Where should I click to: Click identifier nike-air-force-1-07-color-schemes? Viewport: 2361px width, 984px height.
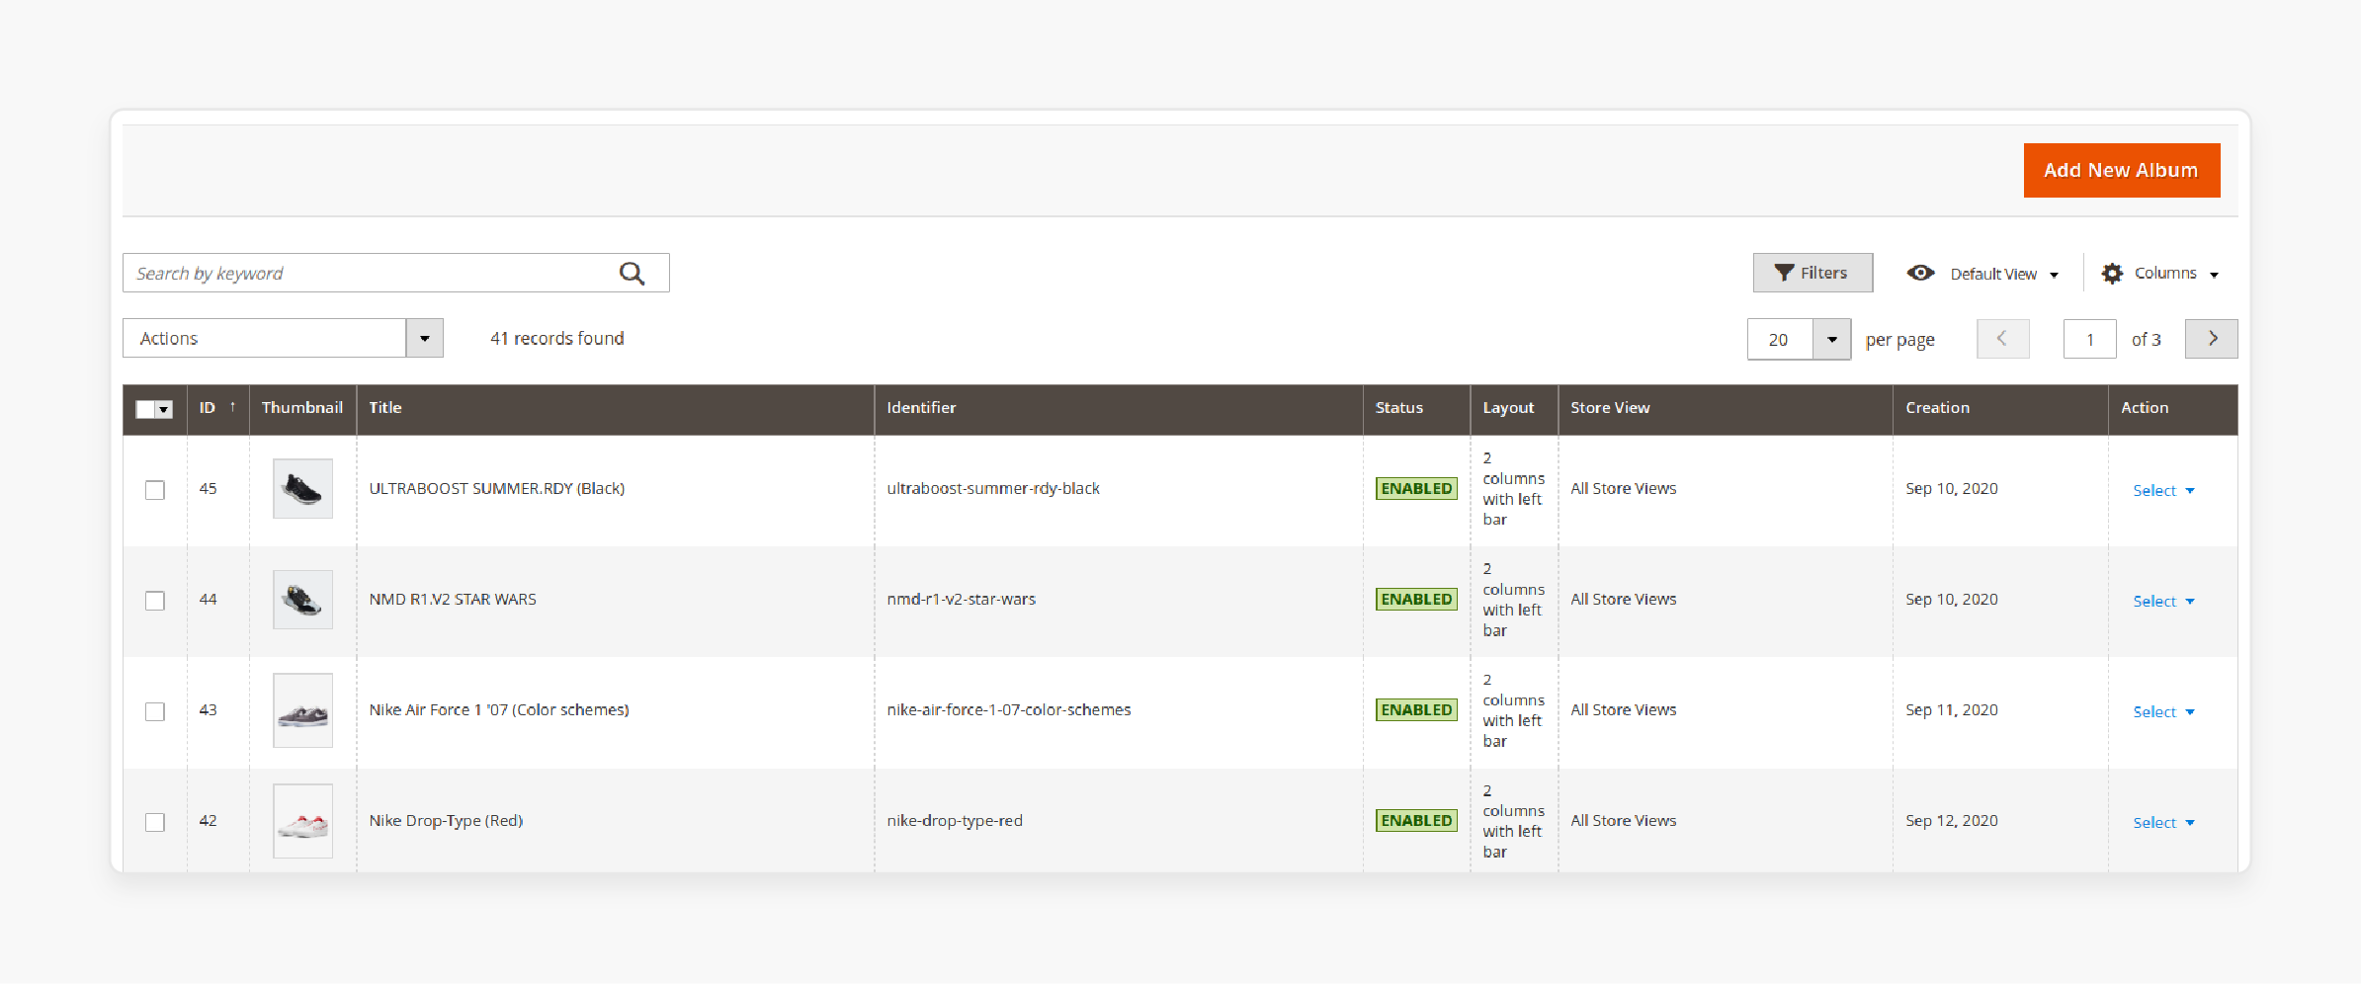pyautogui.click(x=1009, y=710)
